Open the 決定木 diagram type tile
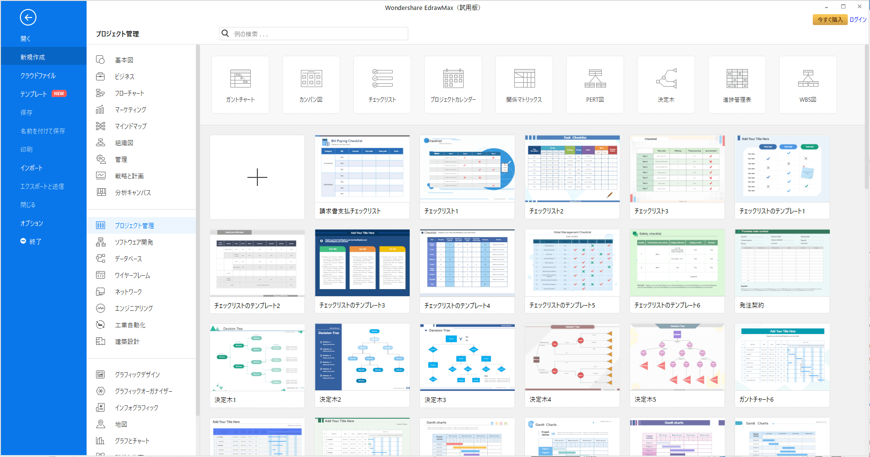Viewport: 870px width, 457px height. tap(666, 85)
